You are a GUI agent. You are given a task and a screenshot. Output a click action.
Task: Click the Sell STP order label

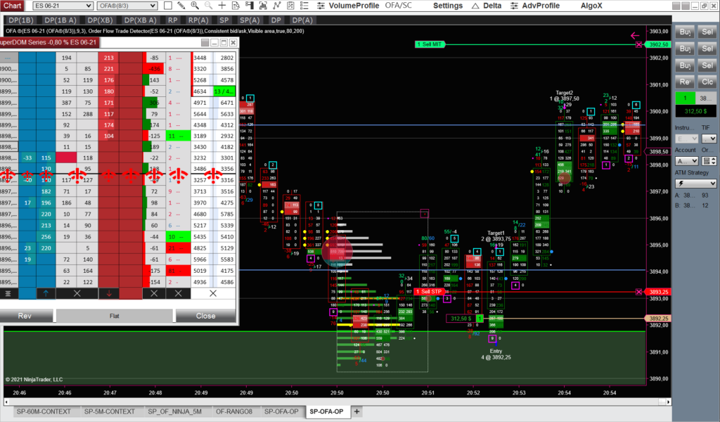pyautogui.click(x=430, y=292)
